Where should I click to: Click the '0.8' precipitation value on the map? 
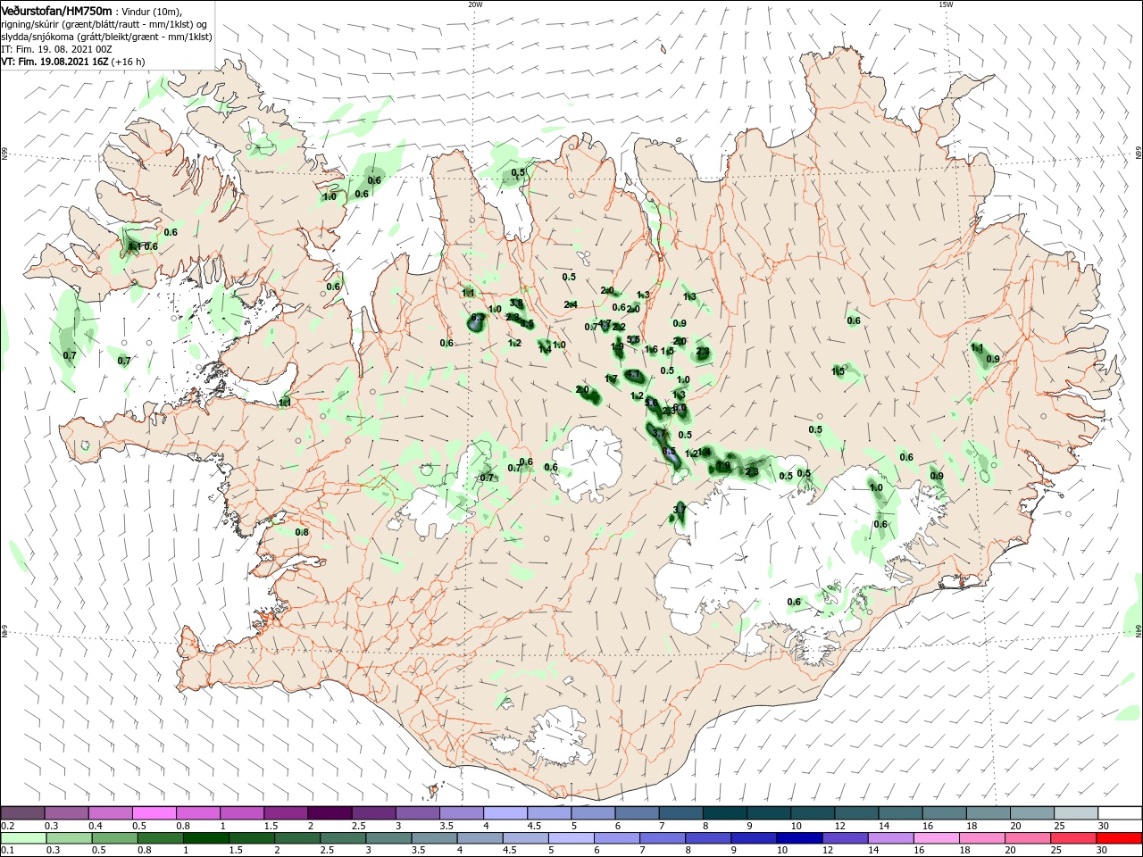(302, 532)
